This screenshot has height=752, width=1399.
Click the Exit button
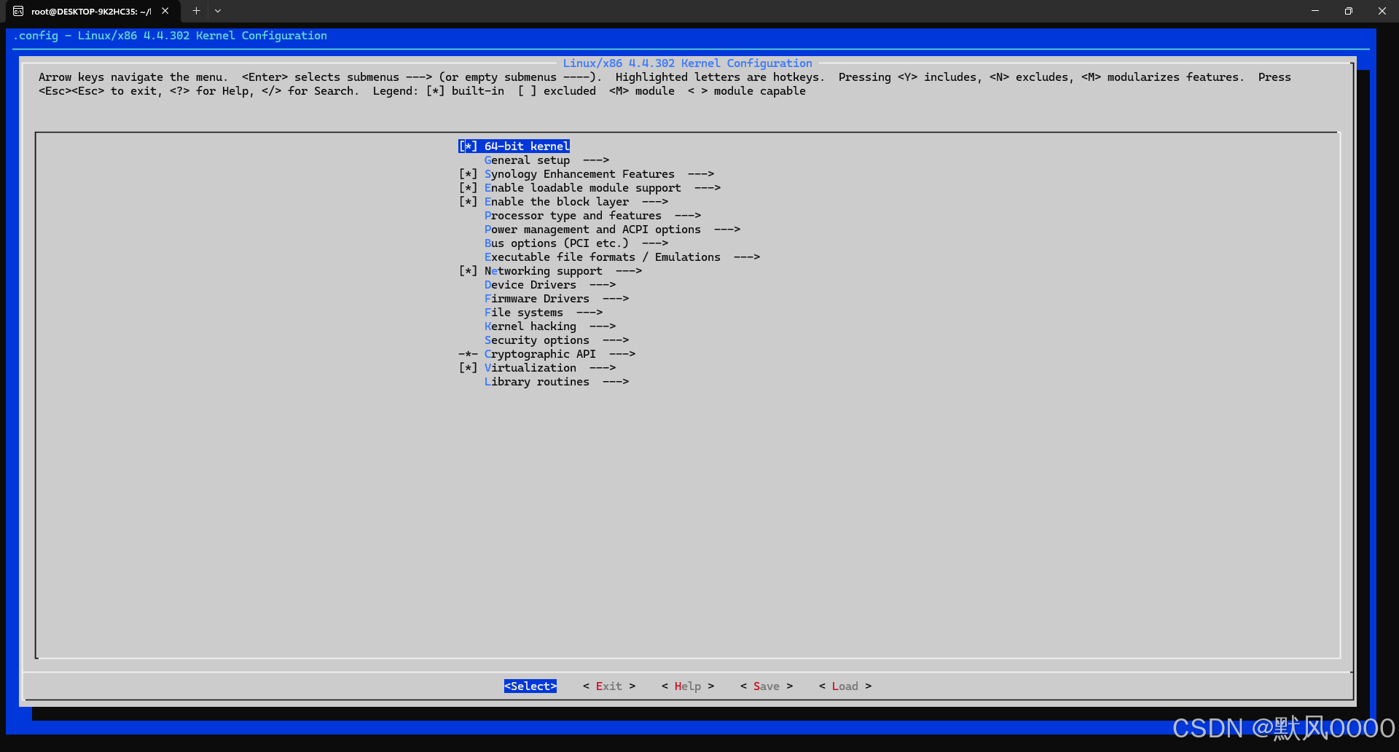[x=609, y=686]
